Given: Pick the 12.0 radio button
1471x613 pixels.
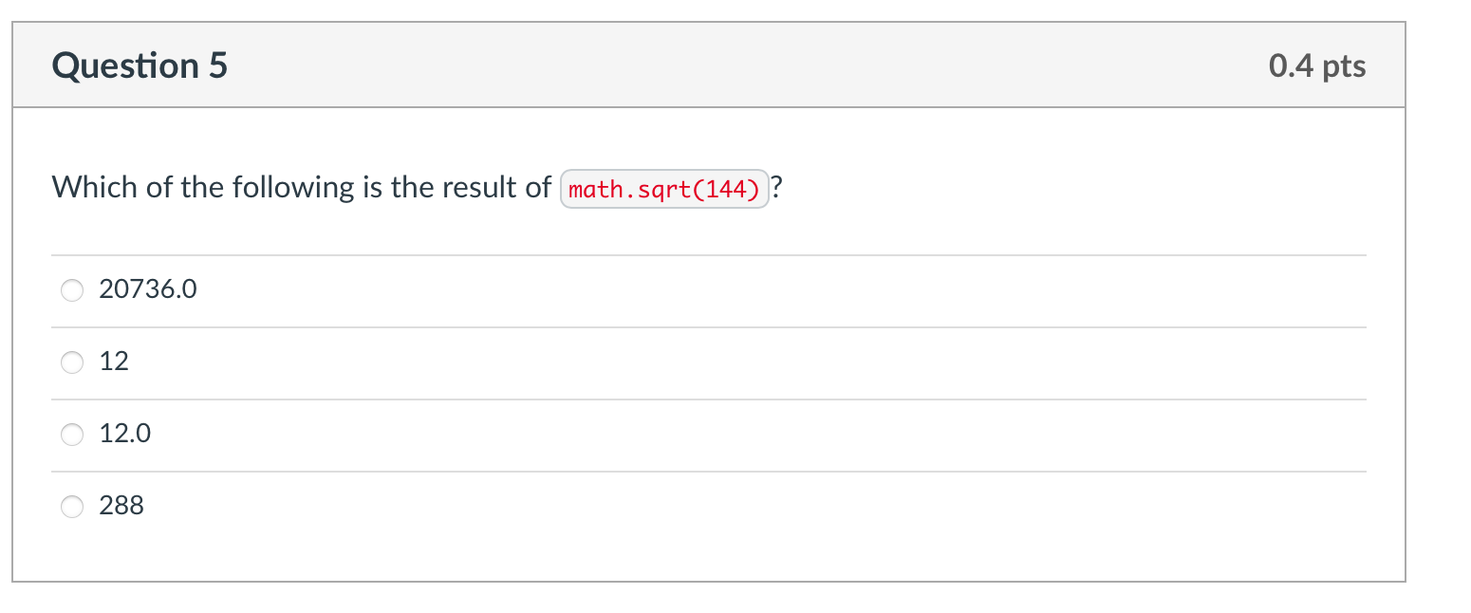Looking at the screenshot, I should click(73, 435).
